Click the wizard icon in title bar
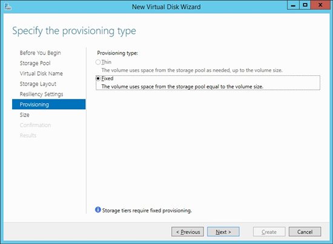This screenshot has width=333, height=244. pos(8,7)
